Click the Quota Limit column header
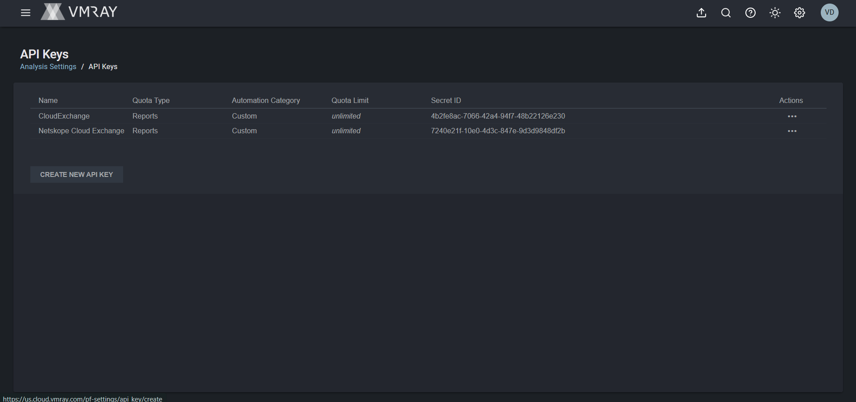 coord(350,100)
